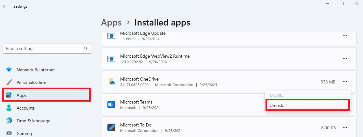Viewport: 363px width, 137px height.
Task: Click the Microsoft Edge WebView2 Runtime name
Action: [x=155, y=56]
